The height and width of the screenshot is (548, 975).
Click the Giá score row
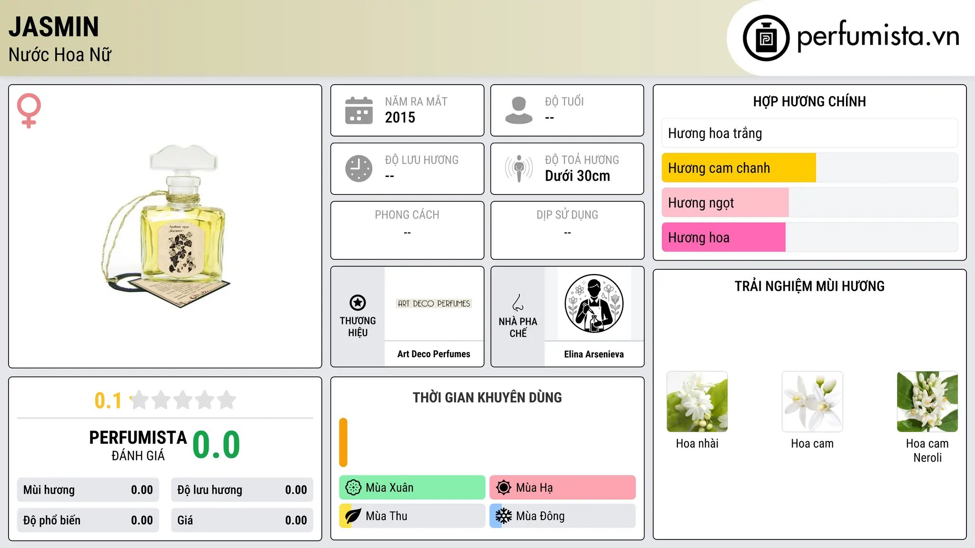(x=242, y=520)
